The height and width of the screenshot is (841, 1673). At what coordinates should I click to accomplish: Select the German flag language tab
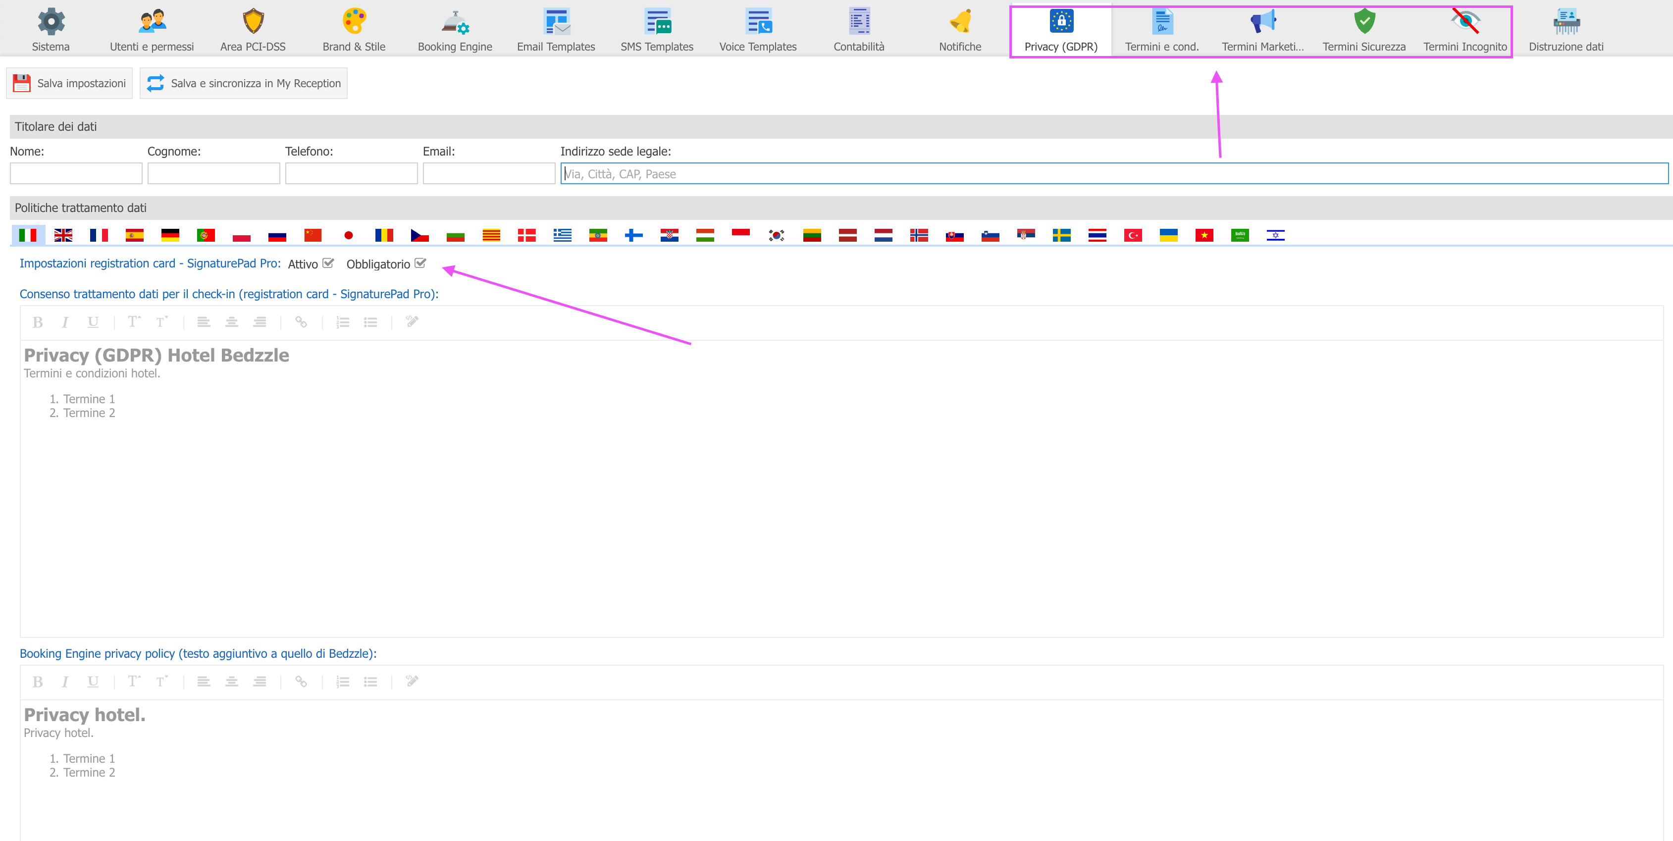pyautogui.click(x=170, y=235)
